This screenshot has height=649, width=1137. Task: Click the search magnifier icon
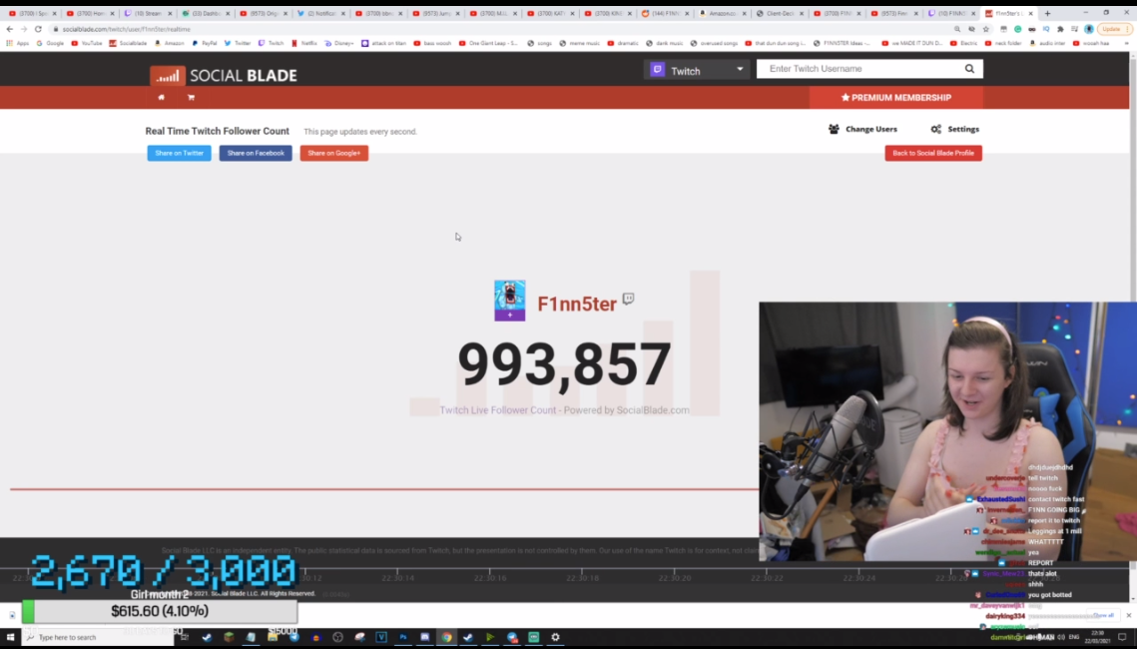point(969,69)
